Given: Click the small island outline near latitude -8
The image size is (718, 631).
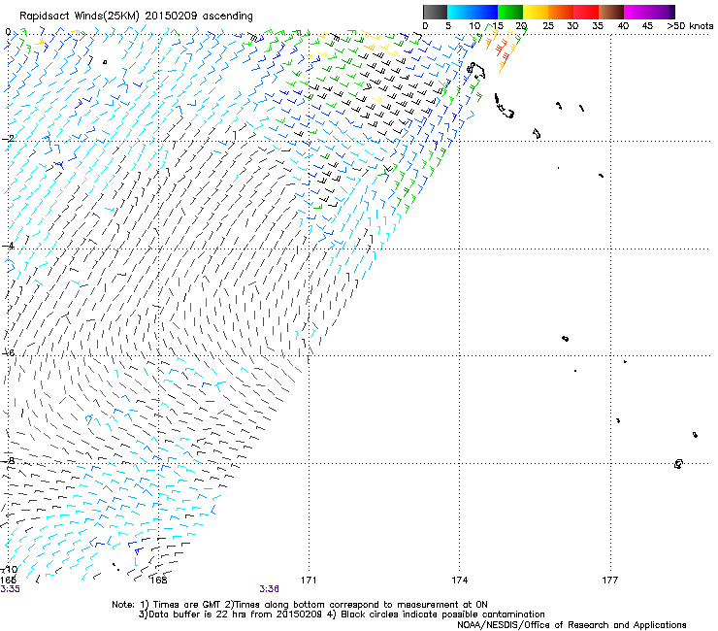Looking at the screenshot, I should click(x=678, y=464).
